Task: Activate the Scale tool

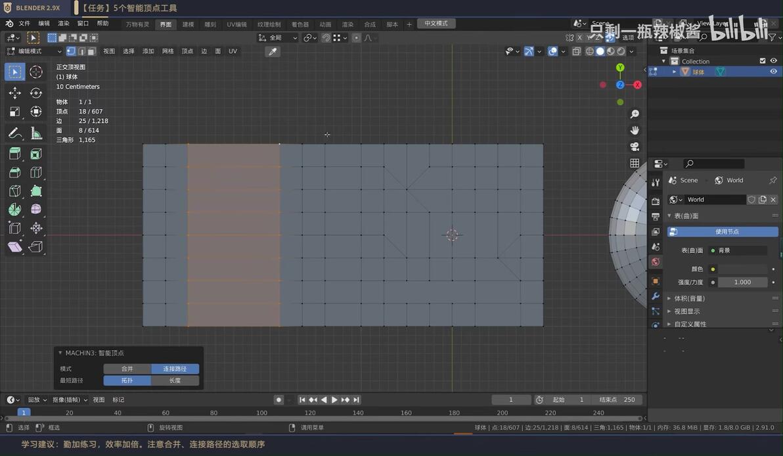Action: (x=14, y=112)
